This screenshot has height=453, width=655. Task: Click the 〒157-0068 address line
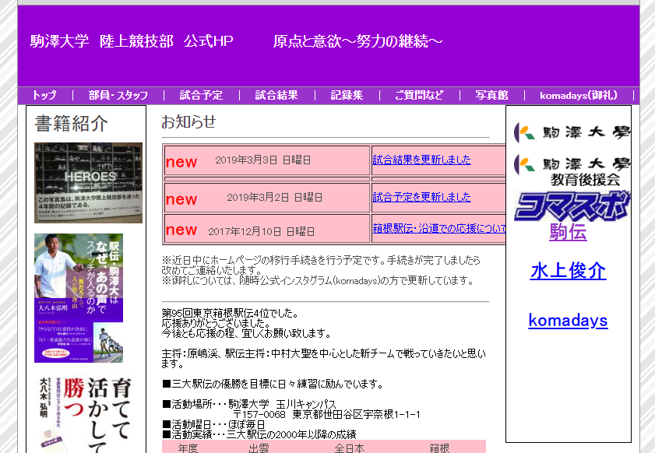pyautogui.click(x=326, y=415)
